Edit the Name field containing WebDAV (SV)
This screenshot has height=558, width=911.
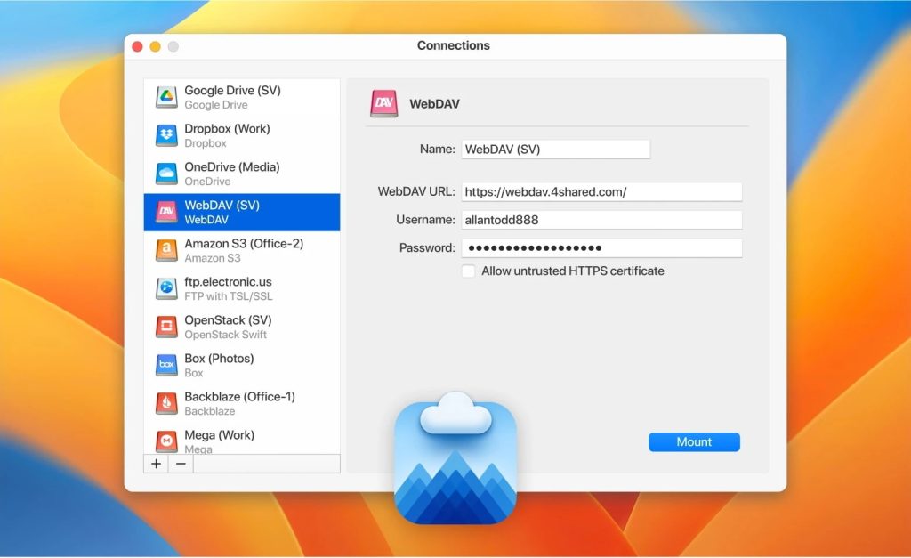click(x=556, y=150)
